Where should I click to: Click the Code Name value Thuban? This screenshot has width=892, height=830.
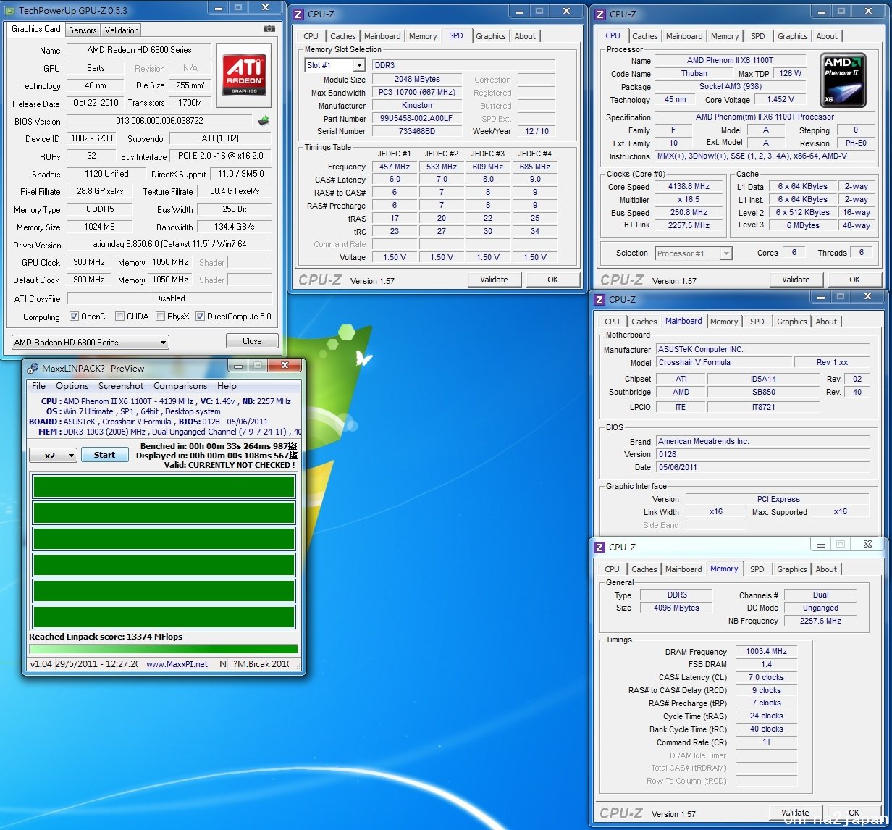click(x=694, y=74)
